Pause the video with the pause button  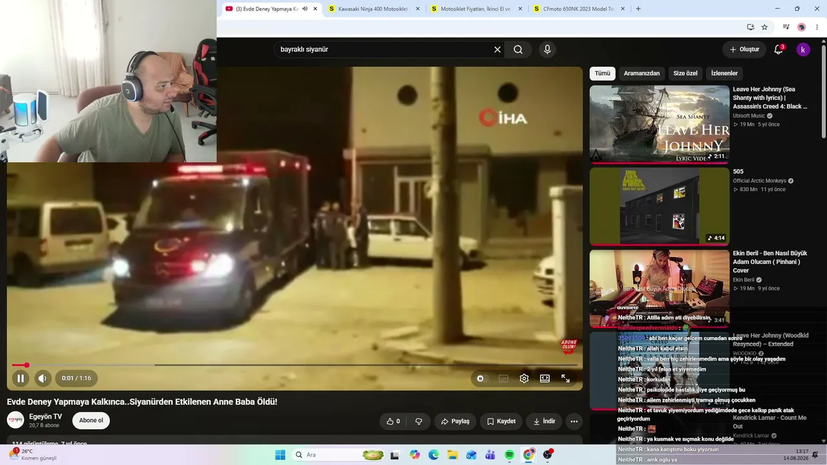coord(20,378)
